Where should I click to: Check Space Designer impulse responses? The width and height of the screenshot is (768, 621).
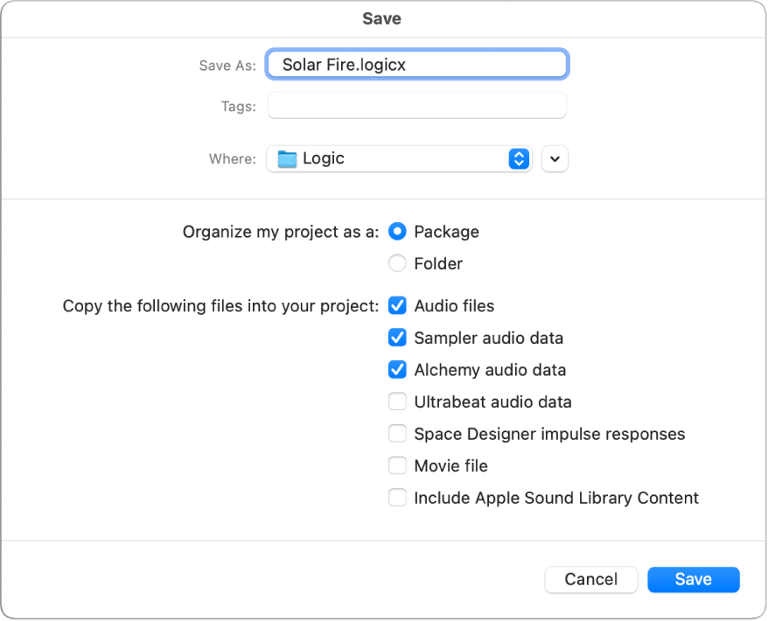[397, 433]
